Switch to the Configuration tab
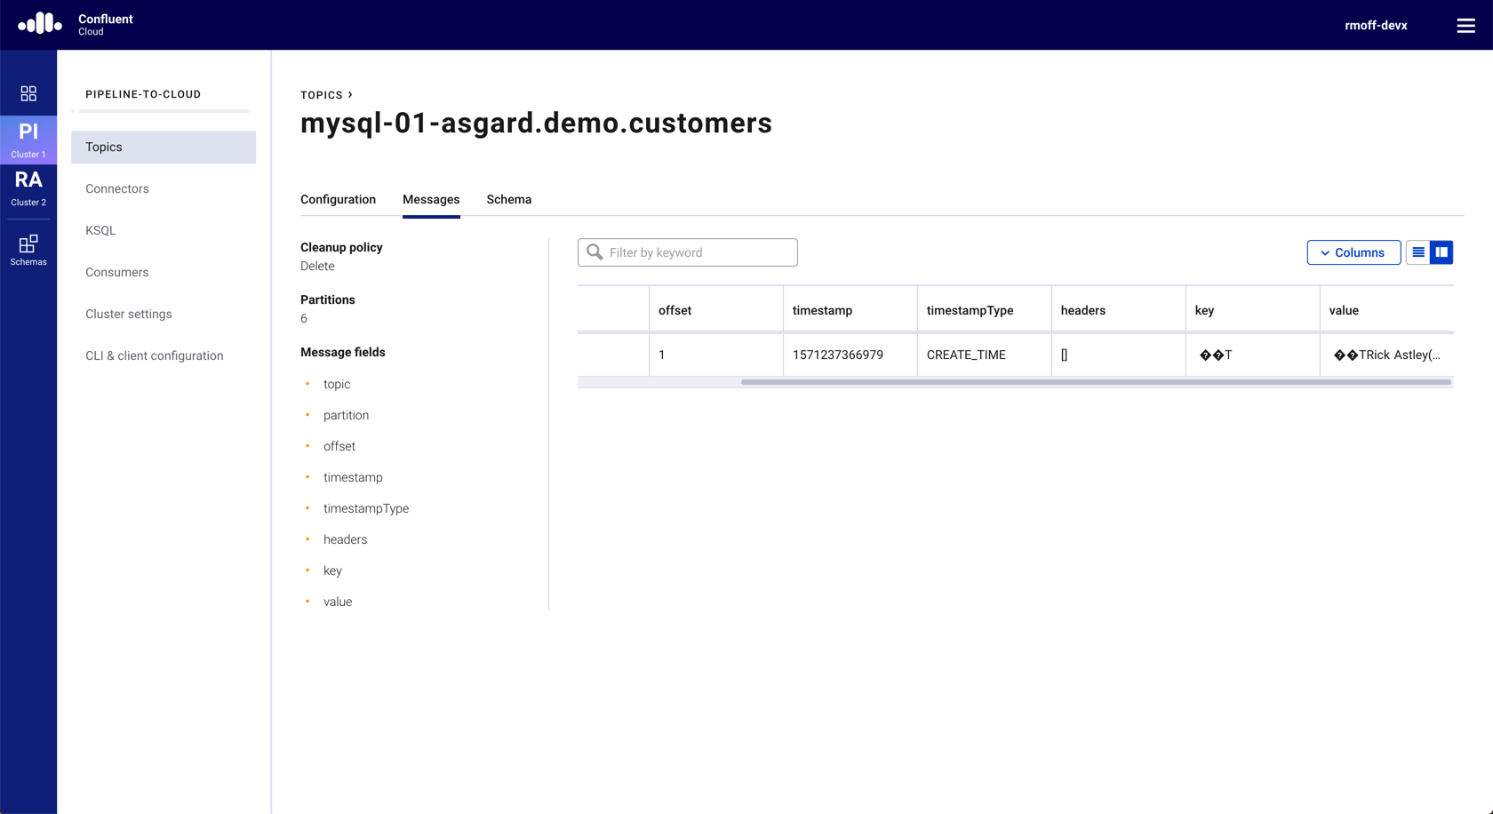Screen dimensions: 1493x814 coord(338,199)
